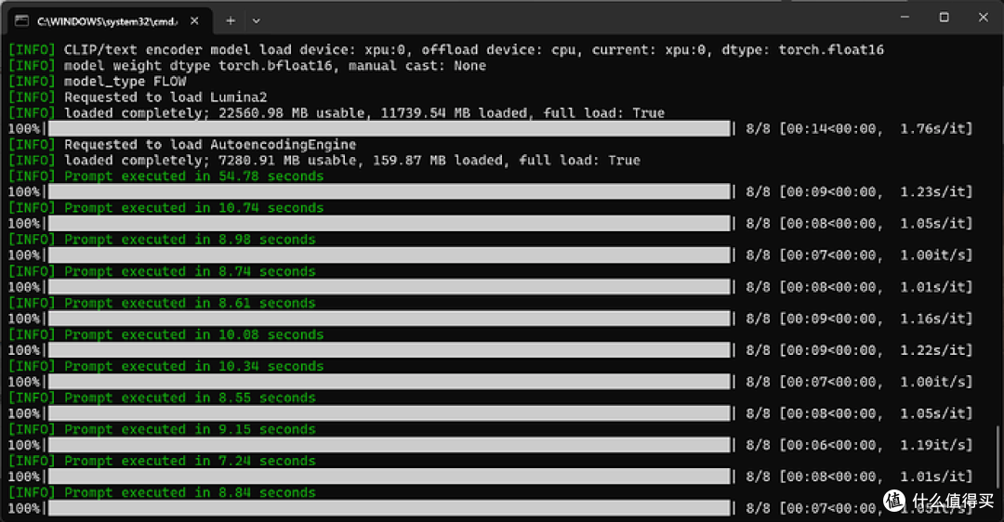Click the vertical scrollbar thumb
This screenshot has width=1004, height=522.
(x=997, y=456)
